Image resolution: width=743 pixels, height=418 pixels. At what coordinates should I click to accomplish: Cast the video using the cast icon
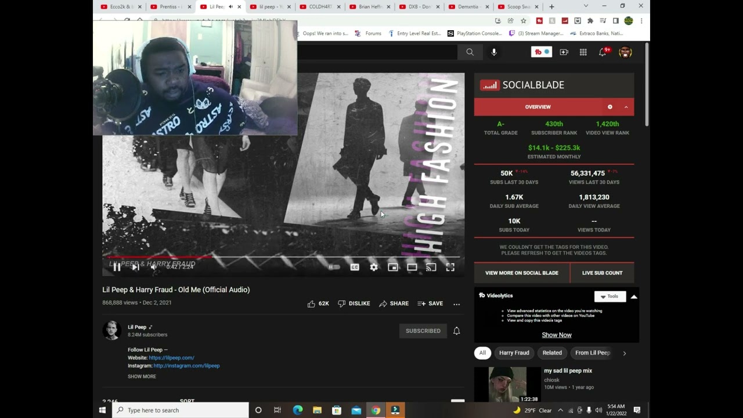pos(431,267)
